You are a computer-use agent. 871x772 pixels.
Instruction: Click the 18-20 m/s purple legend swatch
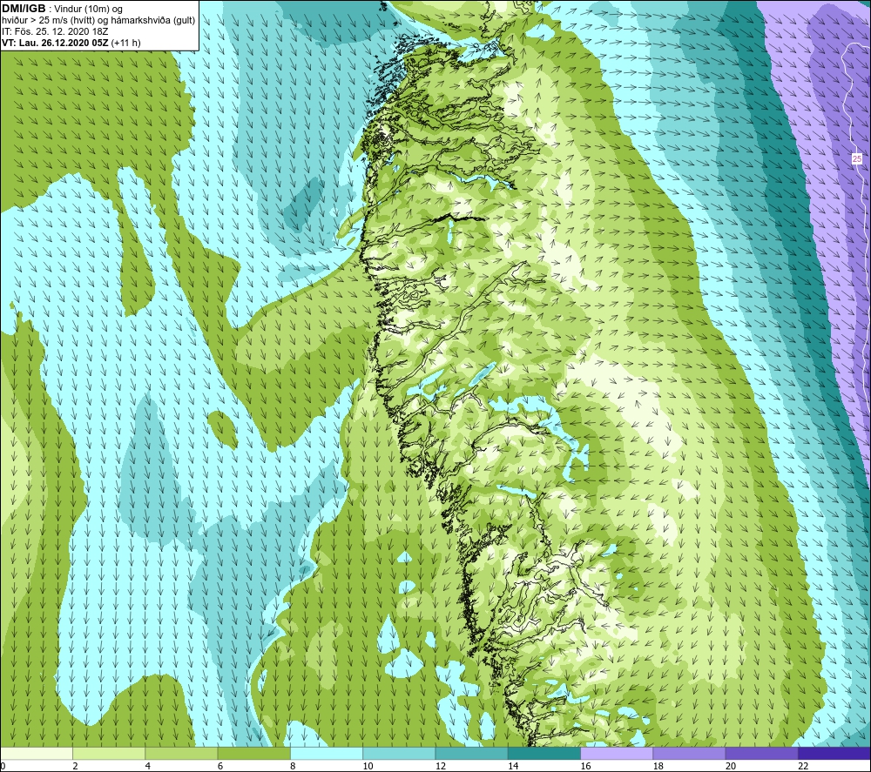689,753
